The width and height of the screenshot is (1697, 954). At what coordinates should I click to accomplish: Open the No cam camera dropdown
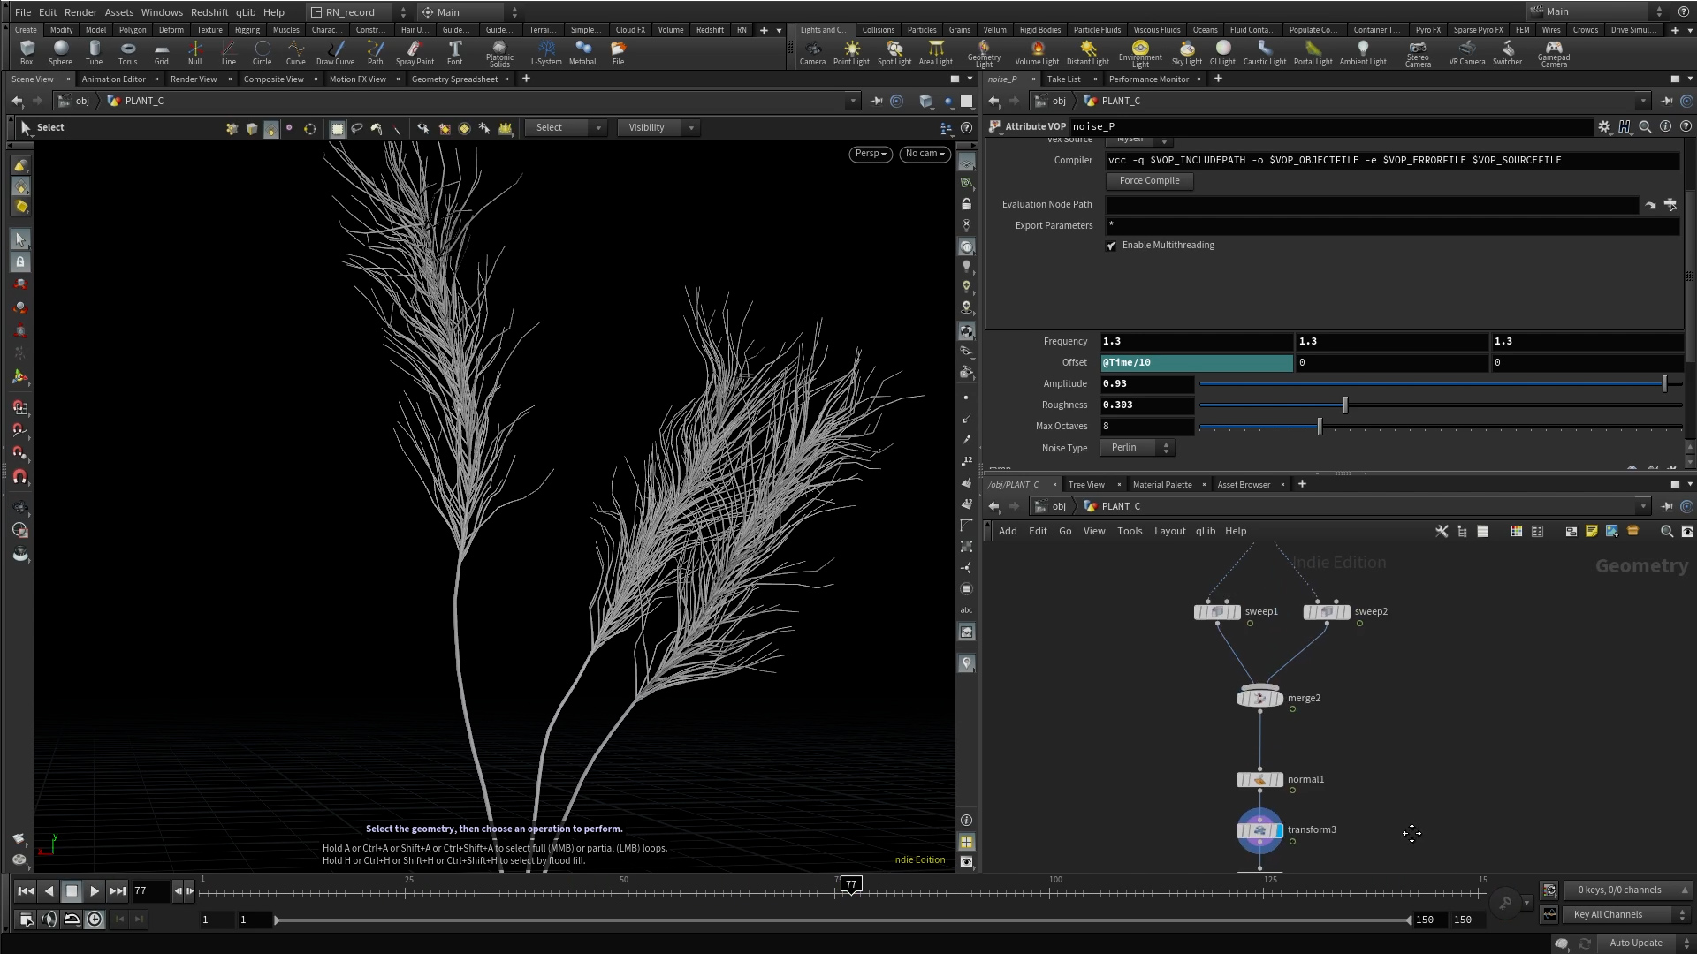[925, 154]
